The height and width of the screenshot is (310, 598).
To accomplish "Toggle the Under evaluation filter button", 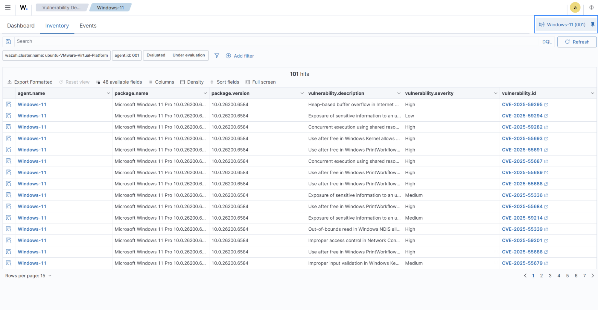I will click(188, 55).
